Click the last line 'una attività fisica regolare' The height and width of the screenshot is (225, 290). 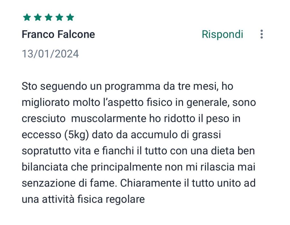(83, 199)
